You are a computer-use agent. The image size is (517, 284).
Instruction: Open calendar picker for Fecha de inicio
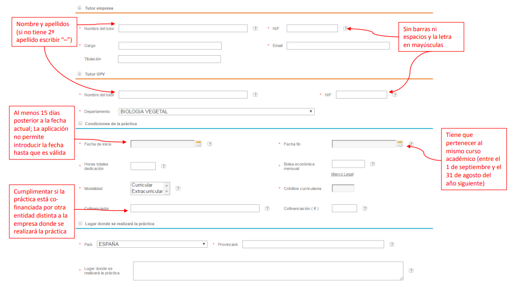click(x=198, y=144)
